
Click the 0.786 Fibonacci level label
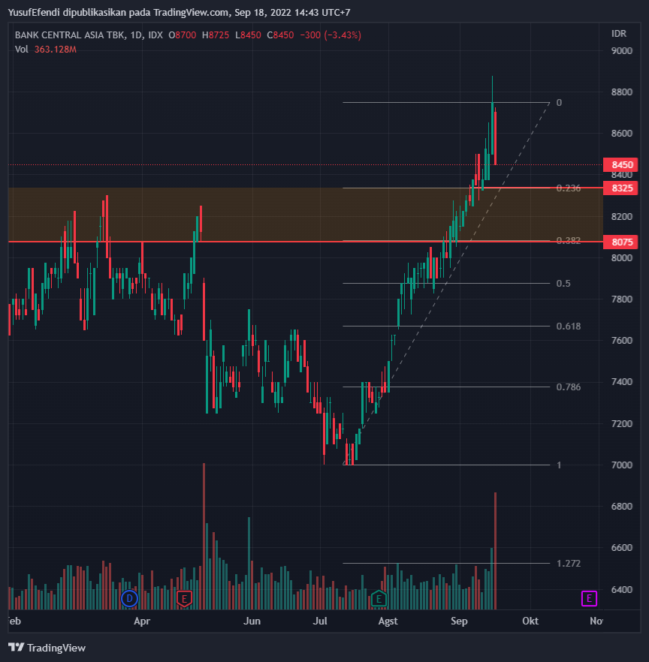pos(569,387)
